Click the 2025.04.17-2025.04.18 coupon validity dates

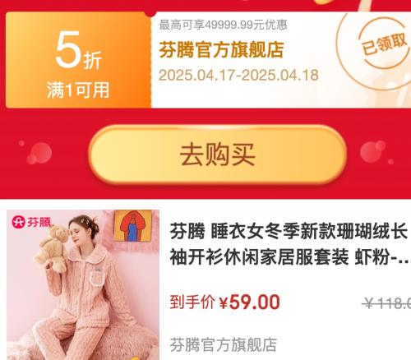[x=238, y=75]
